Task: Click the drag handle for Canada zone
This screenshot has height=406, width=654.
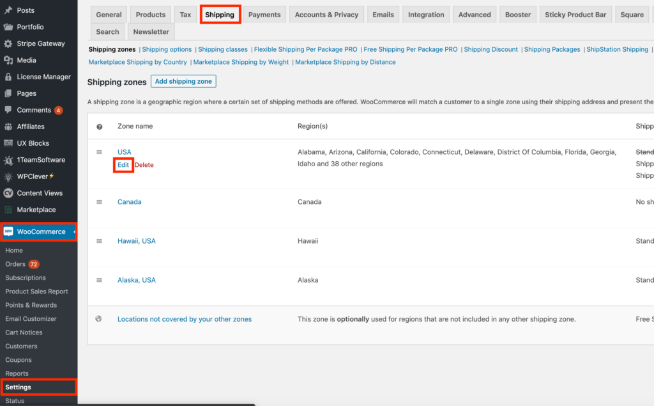Action: [99, 202]
